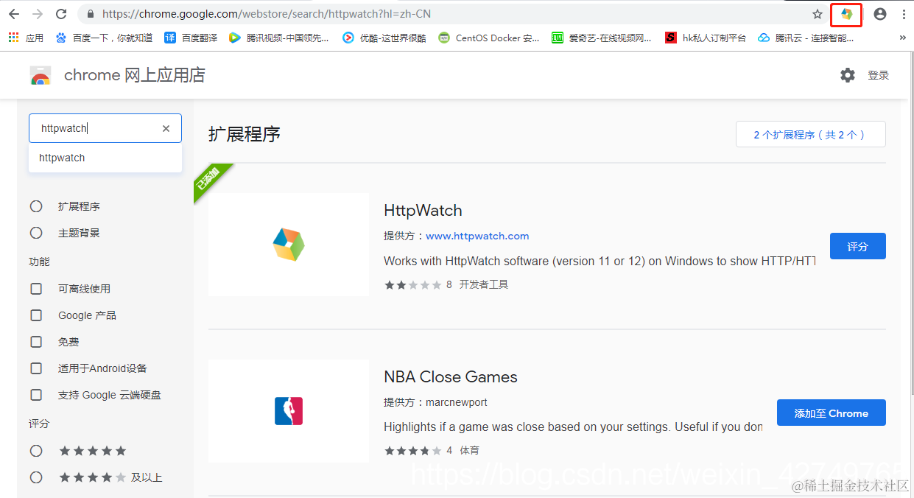The image size is (914, 498).
Task: Select four stars 及以上 rating filter
Action: coord(36,477)
